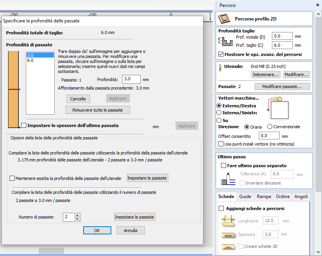Click the horizontal scrollbar thumb below canvas
The height and width of the screenshot is (256, 322).
click(x=51, y=251)
